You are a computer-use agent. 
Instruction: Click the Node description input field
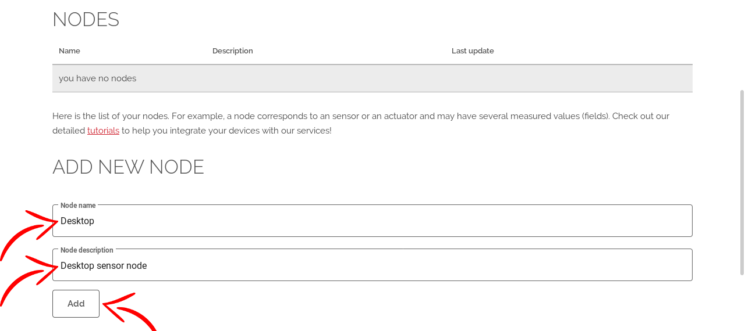tap(372, 266)
